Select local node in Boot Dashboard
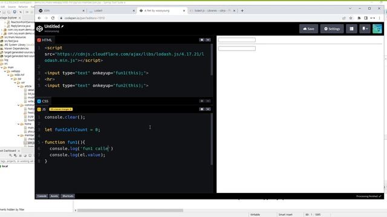Image resolution: width=387 pixels, height=217 pixels. [5, 166]
